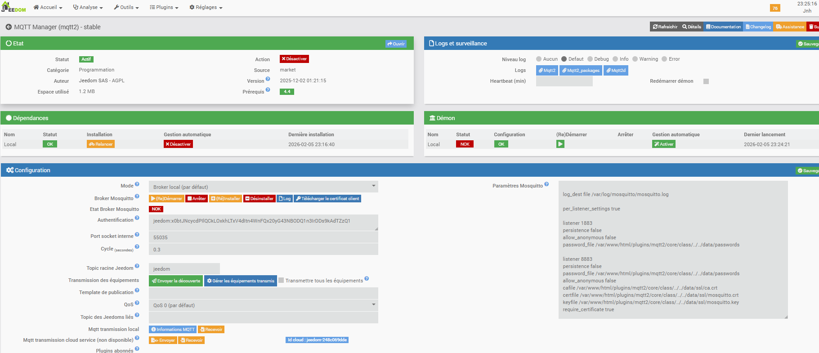Image resolution: width=819 pixels, height=353 pixels.
Task: Select the Defaut log level
Action: coord(564,59)
